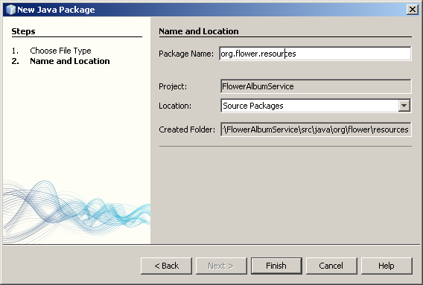Open the Location combo box showing Source Packages

click(316, 106)
